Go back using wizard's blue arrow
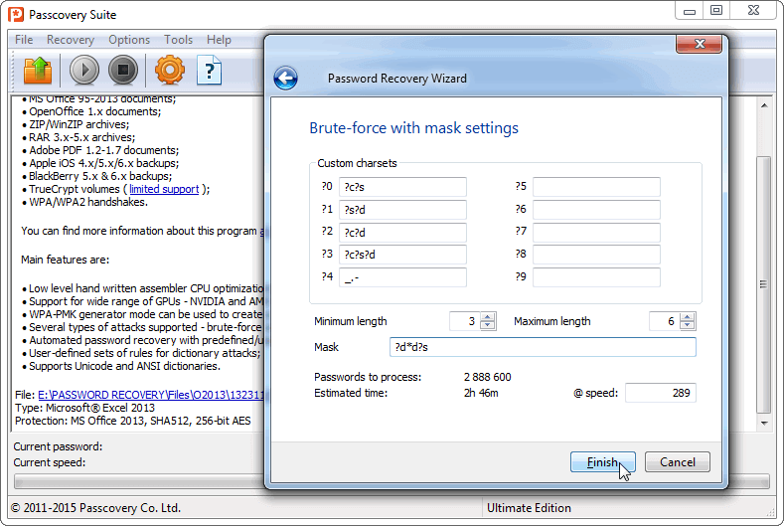The height and width of the screenshot is (526, 784). pyautogui.click(x=286, y=79)
